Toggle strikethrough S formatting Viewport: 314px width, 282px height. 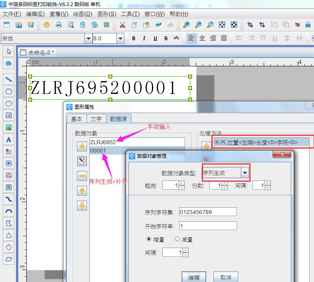coord(166,38)
